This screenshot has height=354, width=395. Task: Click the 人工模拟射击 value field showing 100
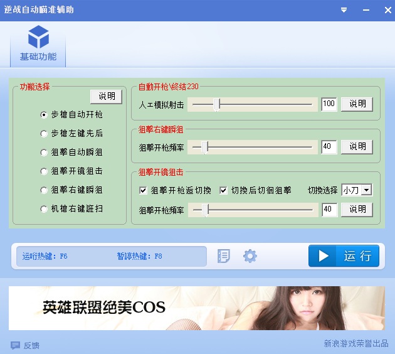[x=329, y=104]
